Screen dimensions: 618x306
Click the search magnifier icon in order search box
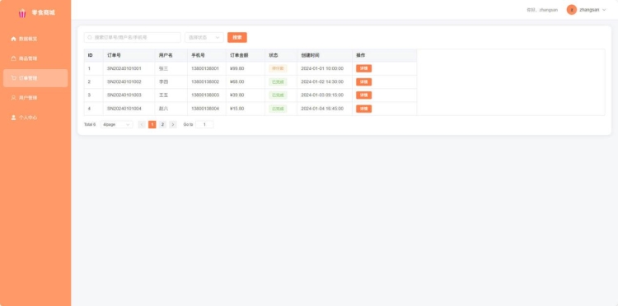90,37
